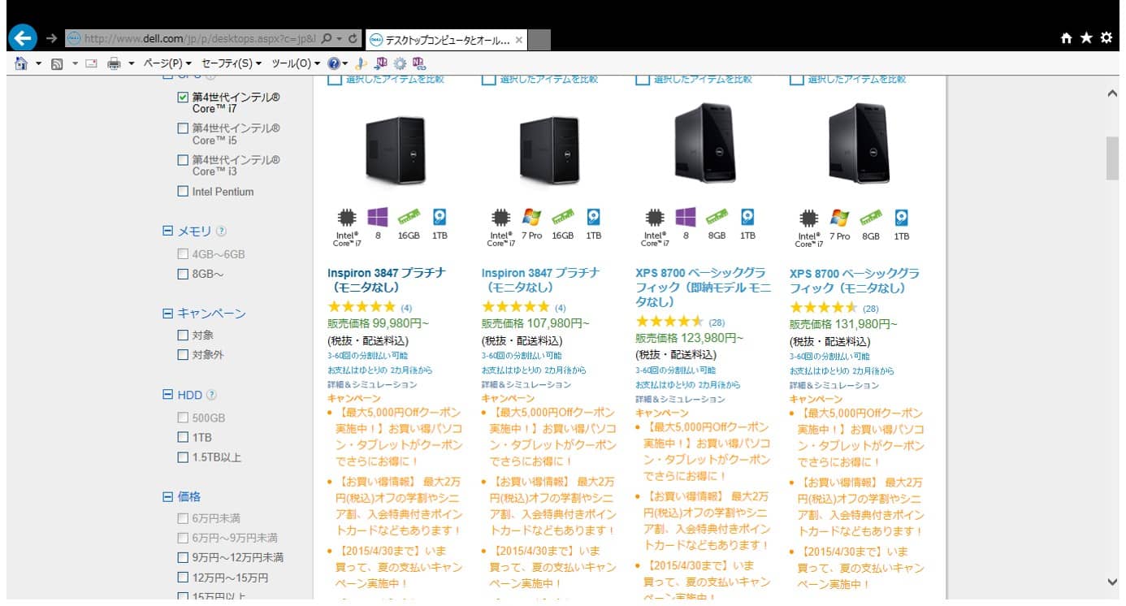
Task: Collapse the キャンペーン filter section
Action: click(168, 314)
